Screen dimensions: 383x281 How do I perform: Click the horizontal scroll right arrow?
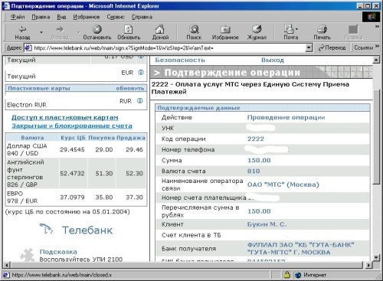368,265
